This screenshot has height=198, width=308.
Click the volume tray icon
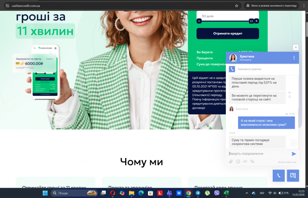coord(275,193)
